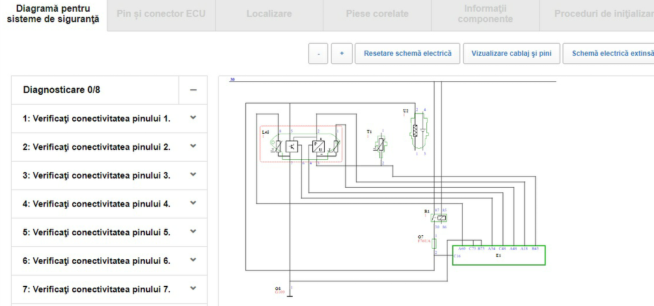
Task: Click Resetare schemă electrică button
Action: pos(407,53)
